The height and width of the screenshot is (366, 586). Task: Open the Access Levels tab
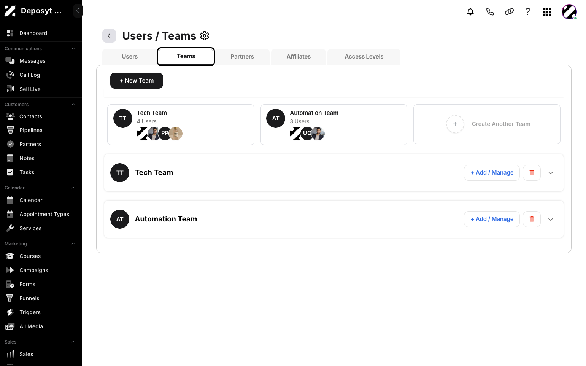coord(364,57)
